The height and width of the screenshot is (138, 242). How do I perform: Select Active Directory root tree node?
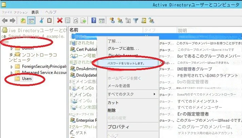point(34,30)
